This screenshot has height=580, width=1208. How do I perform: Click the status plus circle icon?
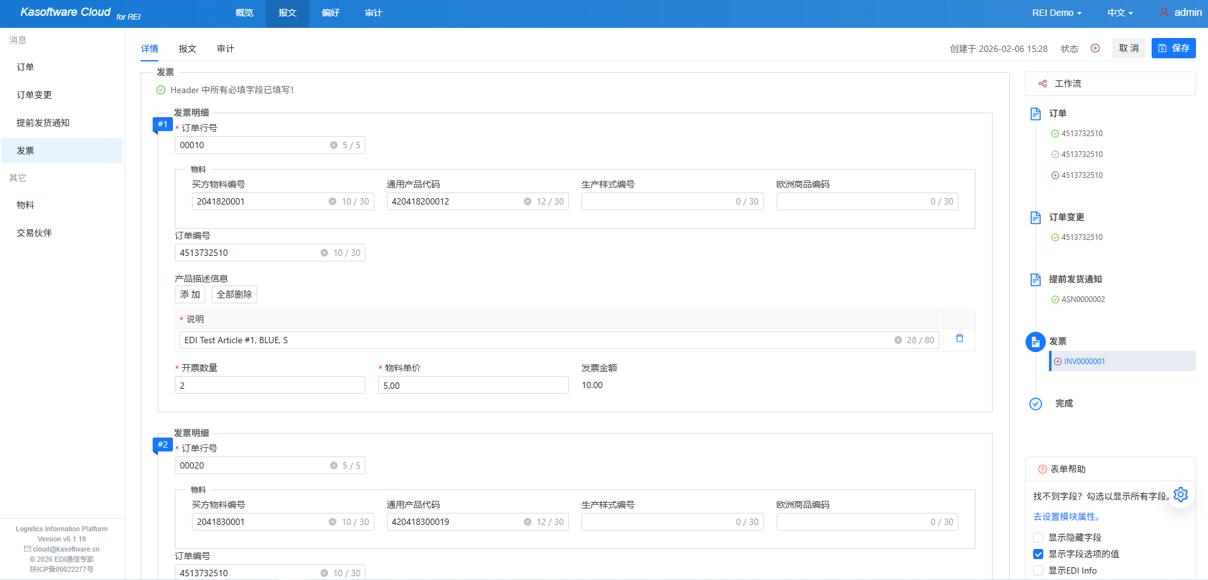coord(1095,48)
